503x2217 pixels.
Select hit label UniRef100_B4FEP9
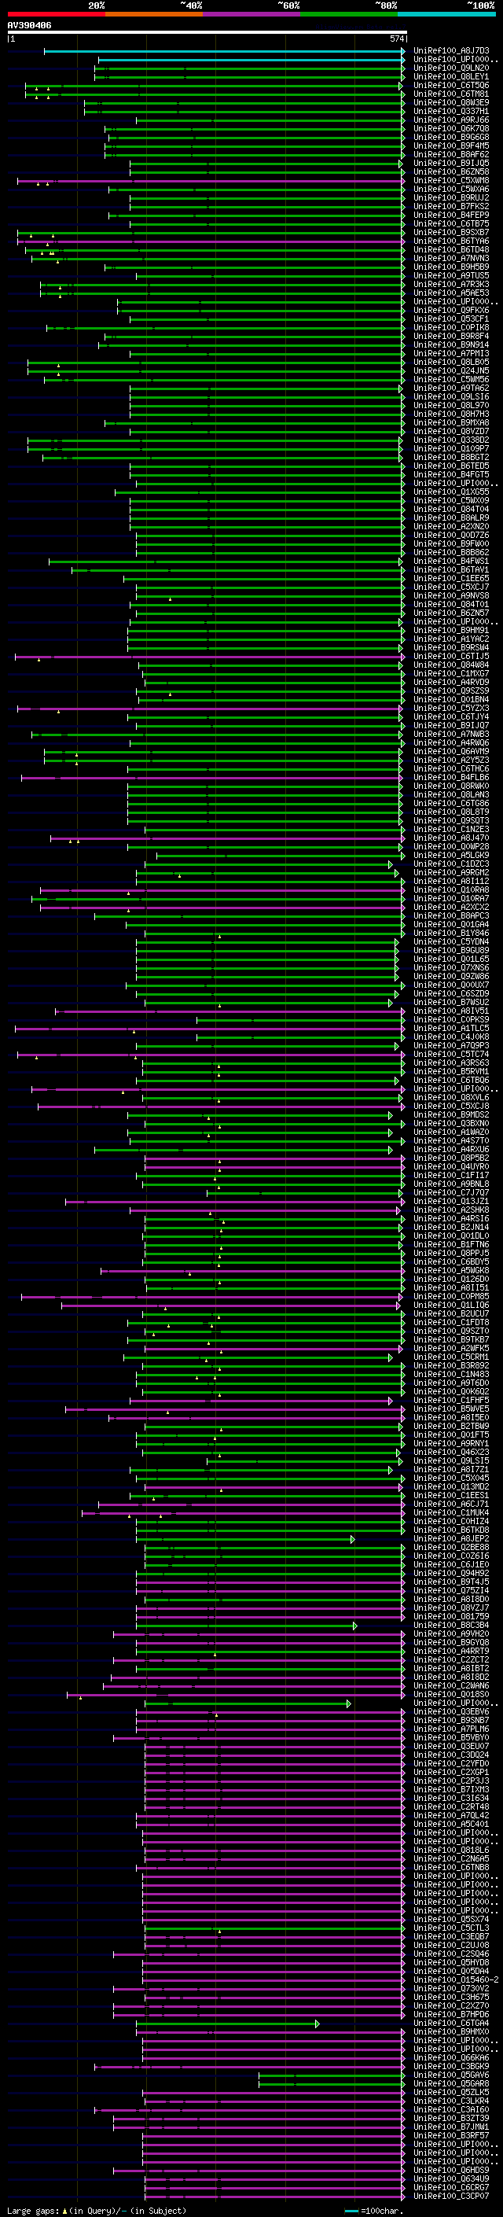point(451,214)
